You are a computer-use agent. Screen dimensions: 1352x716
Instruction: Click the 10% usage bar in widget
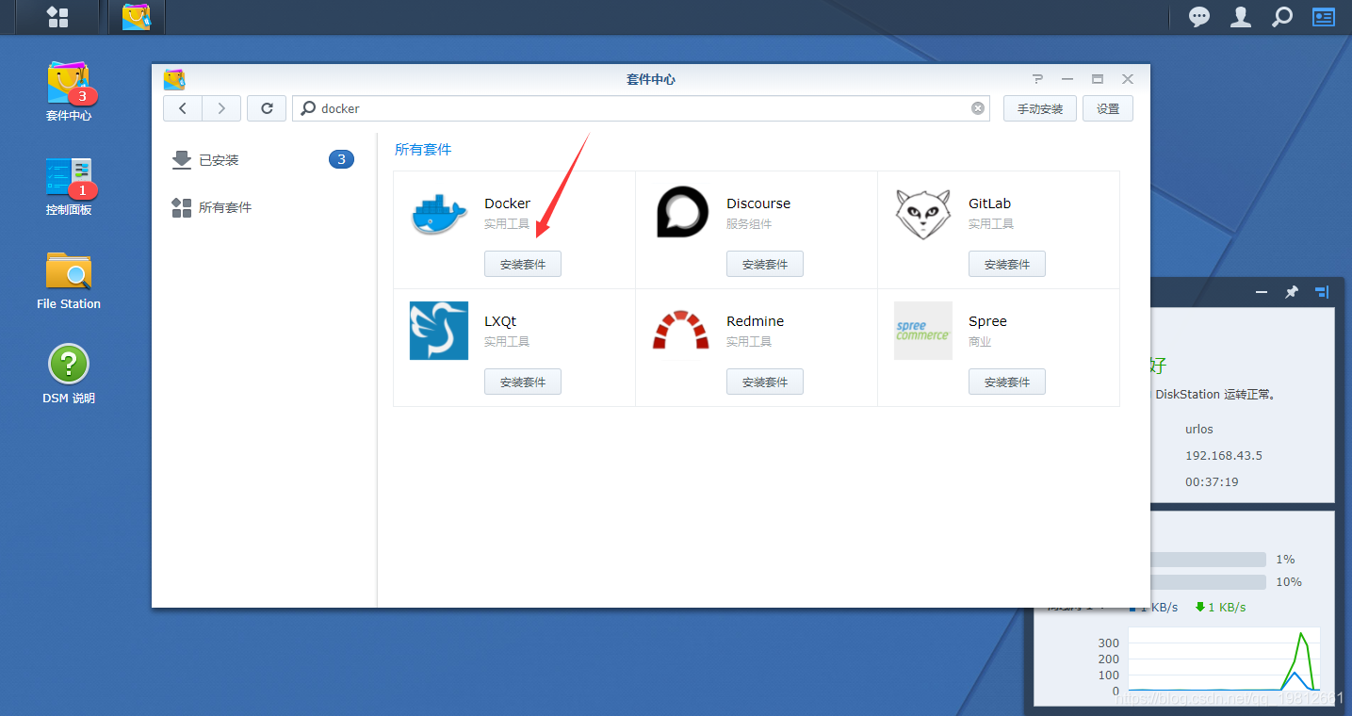1209,582
